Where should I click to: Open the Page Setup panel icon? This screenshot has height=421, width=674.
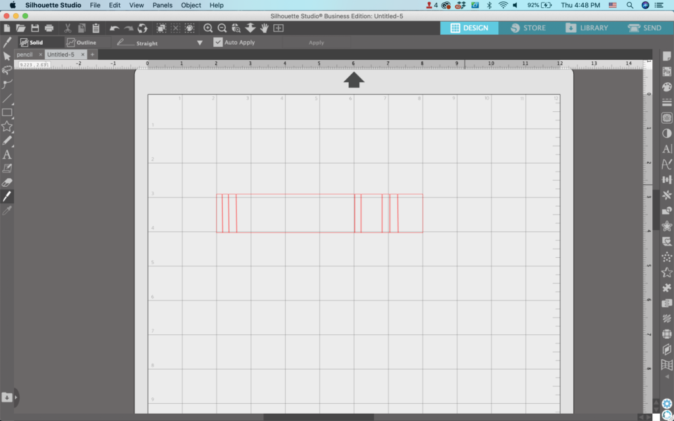667,57
